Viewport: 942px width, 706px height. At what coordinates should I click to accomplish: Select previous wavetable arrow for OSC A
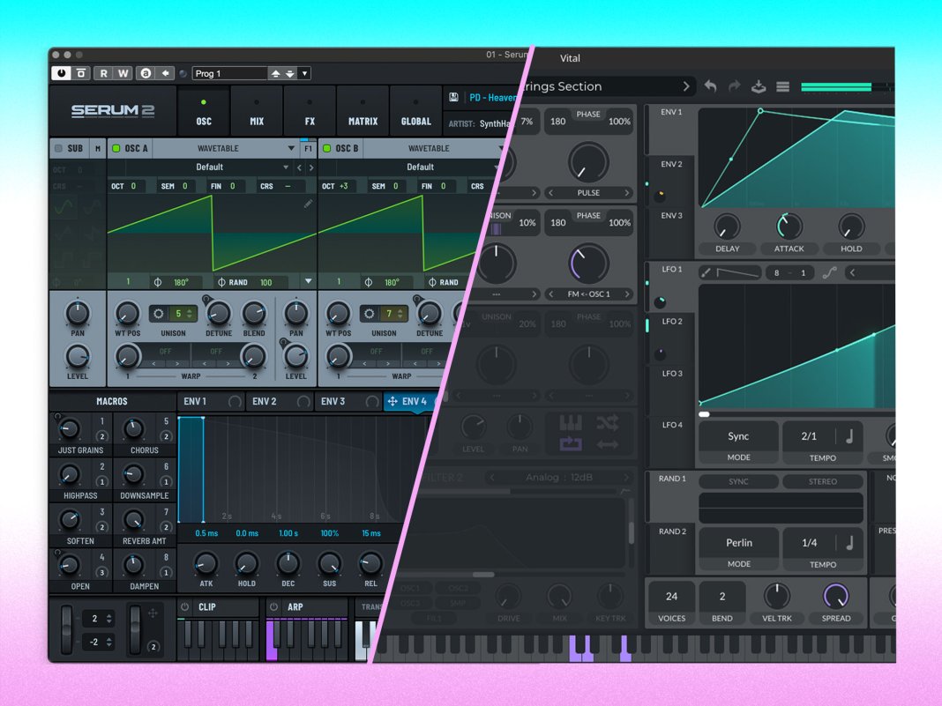click(300, 167)
